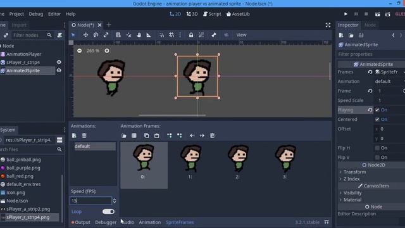
Task: Copy the selected animation frame
Action: (146, 136)
